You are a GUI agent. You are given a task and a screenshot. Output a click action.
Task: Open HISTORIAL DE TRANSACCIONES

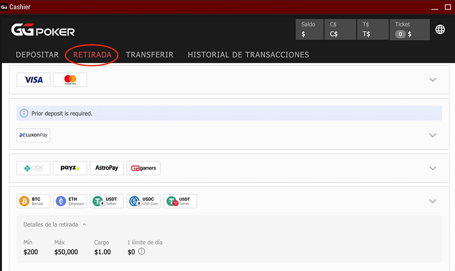pos(248,54)
